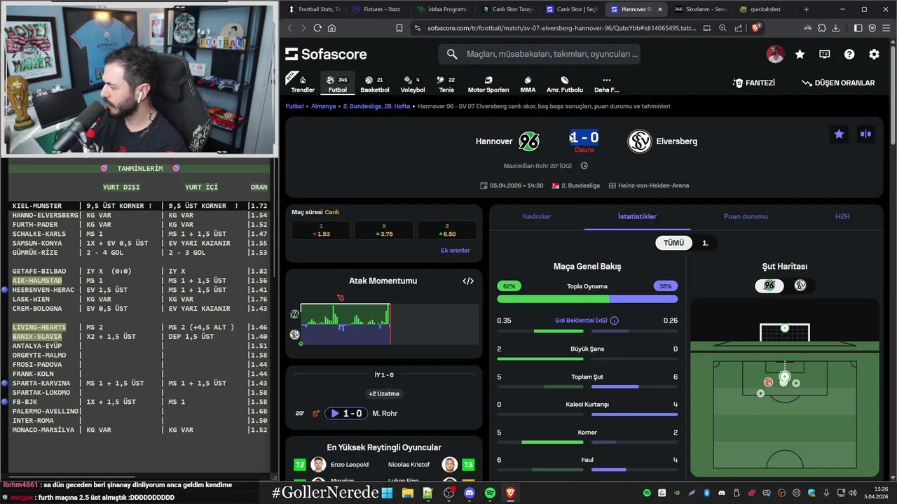This screenshot has width=897, height=504.
Task: Open the Ek oranlar link
Action: click(456, 251)
